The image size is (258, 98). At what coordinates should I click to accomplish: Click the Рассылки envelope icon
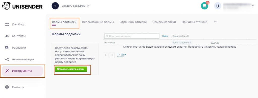coord(7,48)
